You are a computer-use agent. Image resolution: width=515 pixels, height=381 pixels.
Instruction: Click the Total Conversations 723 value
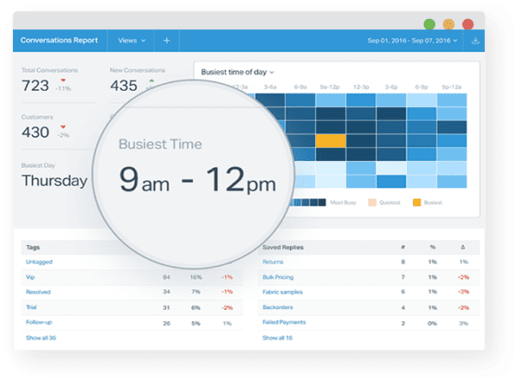(35, 86)
